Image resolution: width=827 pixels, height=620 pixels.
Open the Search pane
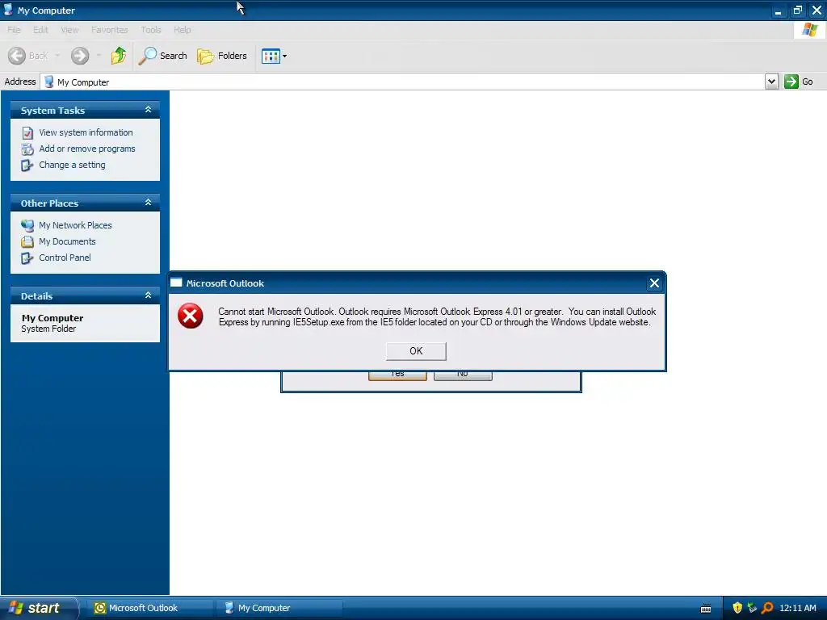(162, 56)
